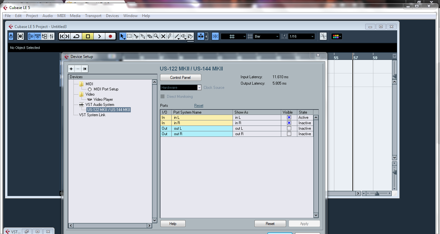Select VST System Link in Devices tree
The width and height of the screenshot is (440, 234).
pyautogui.click(x=92, y=115)
